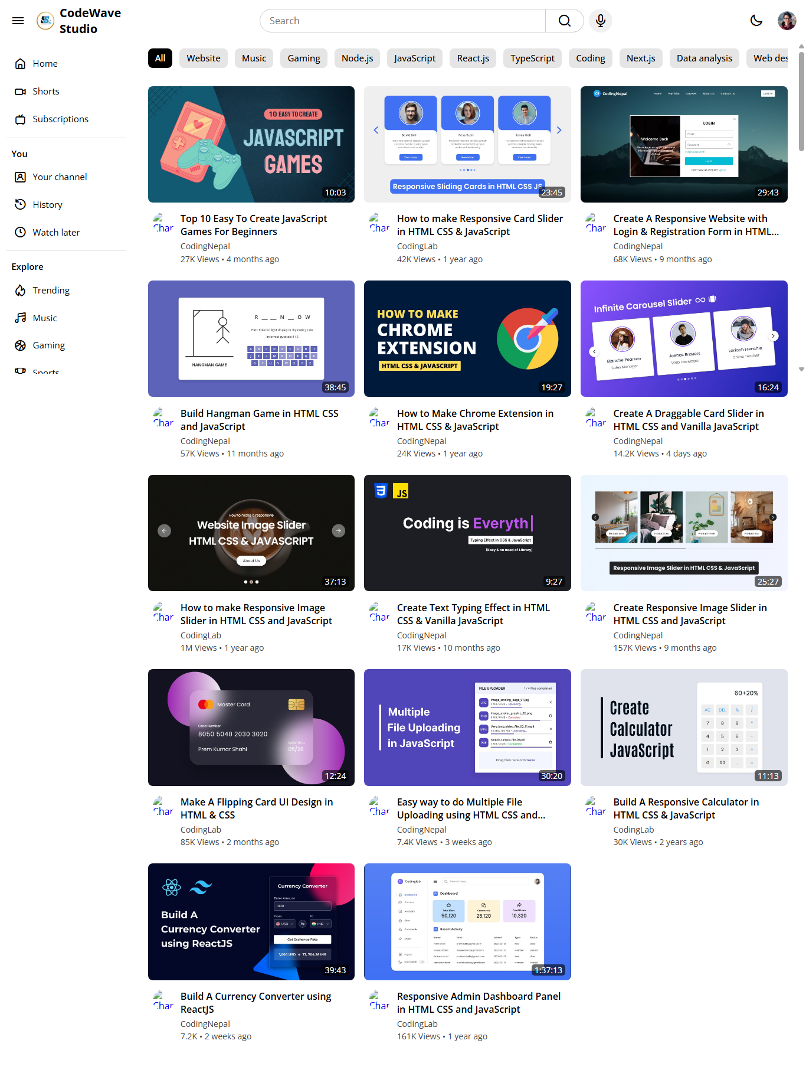
Task: Click the page vertical scrollbar
Action: (801, 100)
